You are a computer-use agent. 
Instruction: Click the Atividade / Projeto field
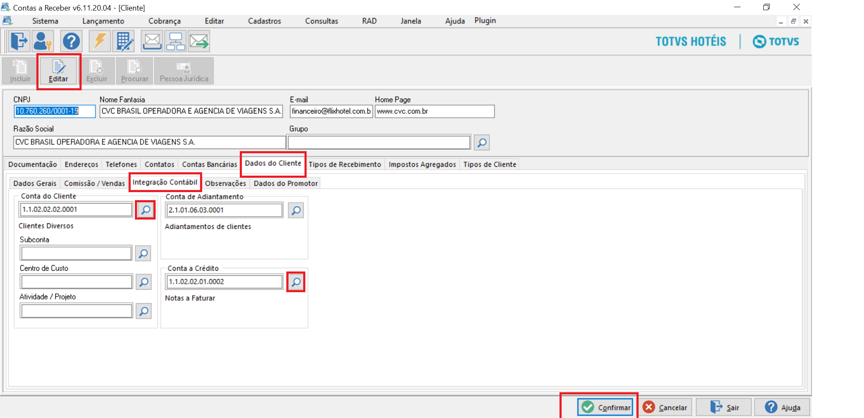[x=77, y=311]
